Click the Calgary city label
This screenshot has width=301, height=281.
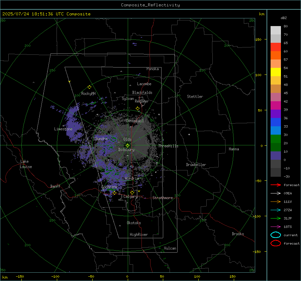click(130, 196)
